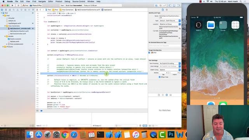Open the Issue navigator
Screen dimensions: 249x140
click(x=18, y=10)
